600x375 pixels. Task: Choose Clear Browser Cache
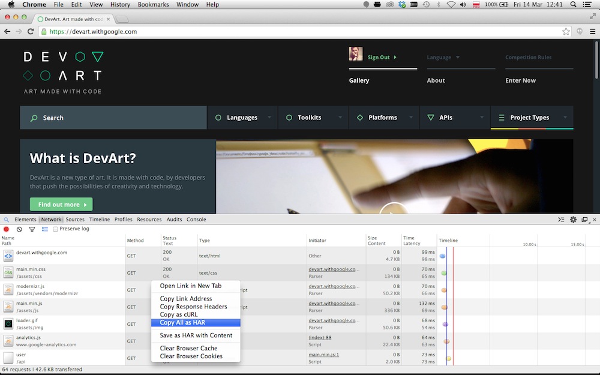[x=196, y=348]
